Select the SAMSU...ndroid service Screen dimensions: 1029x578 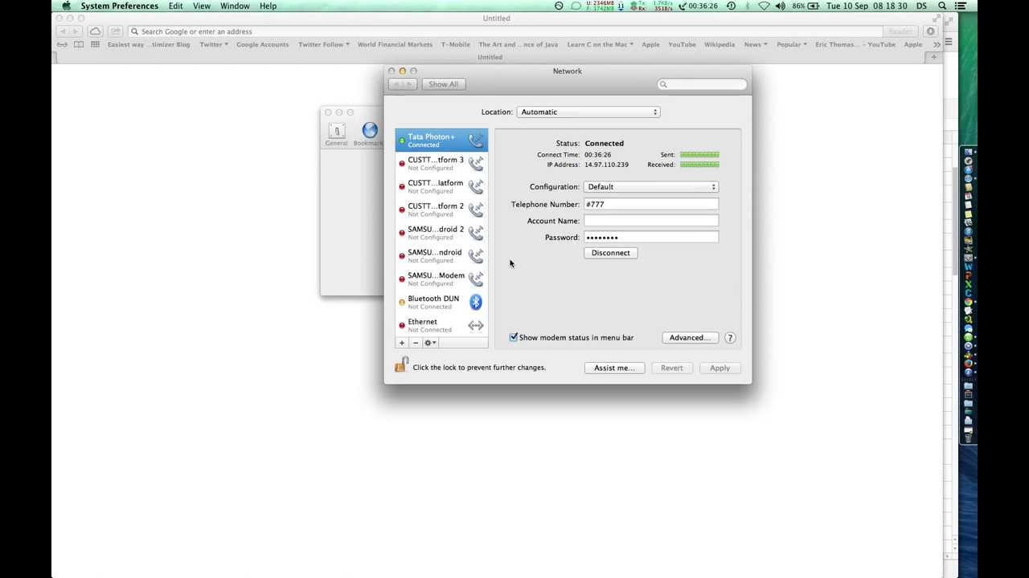coord(441,256)
